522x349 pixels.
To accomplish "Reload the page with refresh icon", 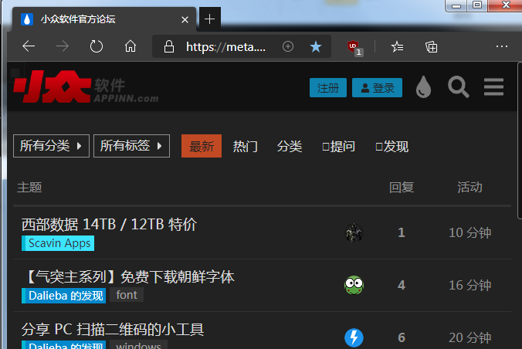I will (97, 46).
